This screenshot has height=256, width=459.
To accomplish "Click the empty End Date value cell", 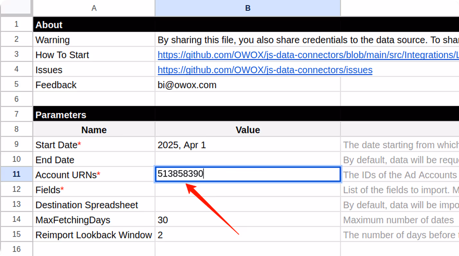I will pos(247,160).
